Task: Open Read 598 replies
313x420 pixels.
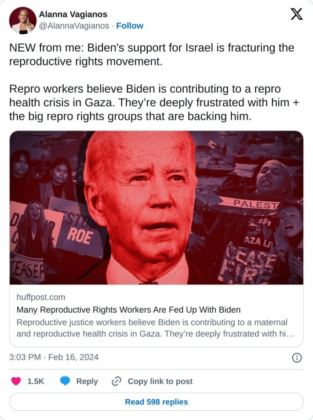Action: (156, 402)
